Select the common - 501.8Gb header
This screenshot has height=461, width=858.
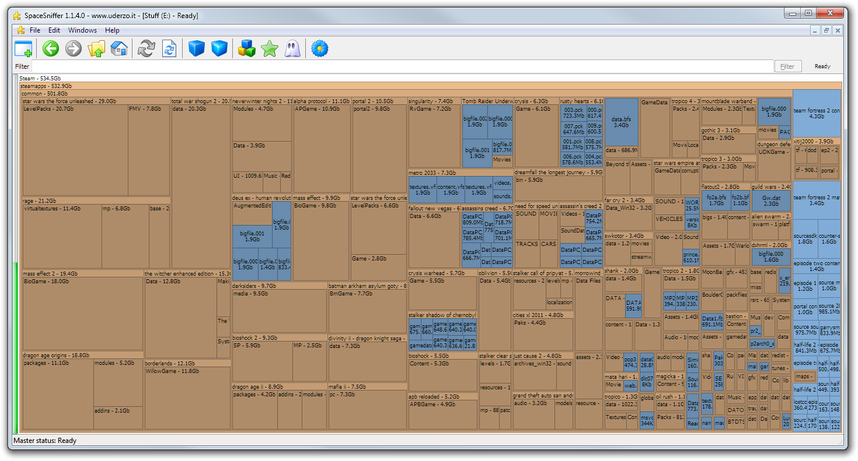(x=406, y=93)
